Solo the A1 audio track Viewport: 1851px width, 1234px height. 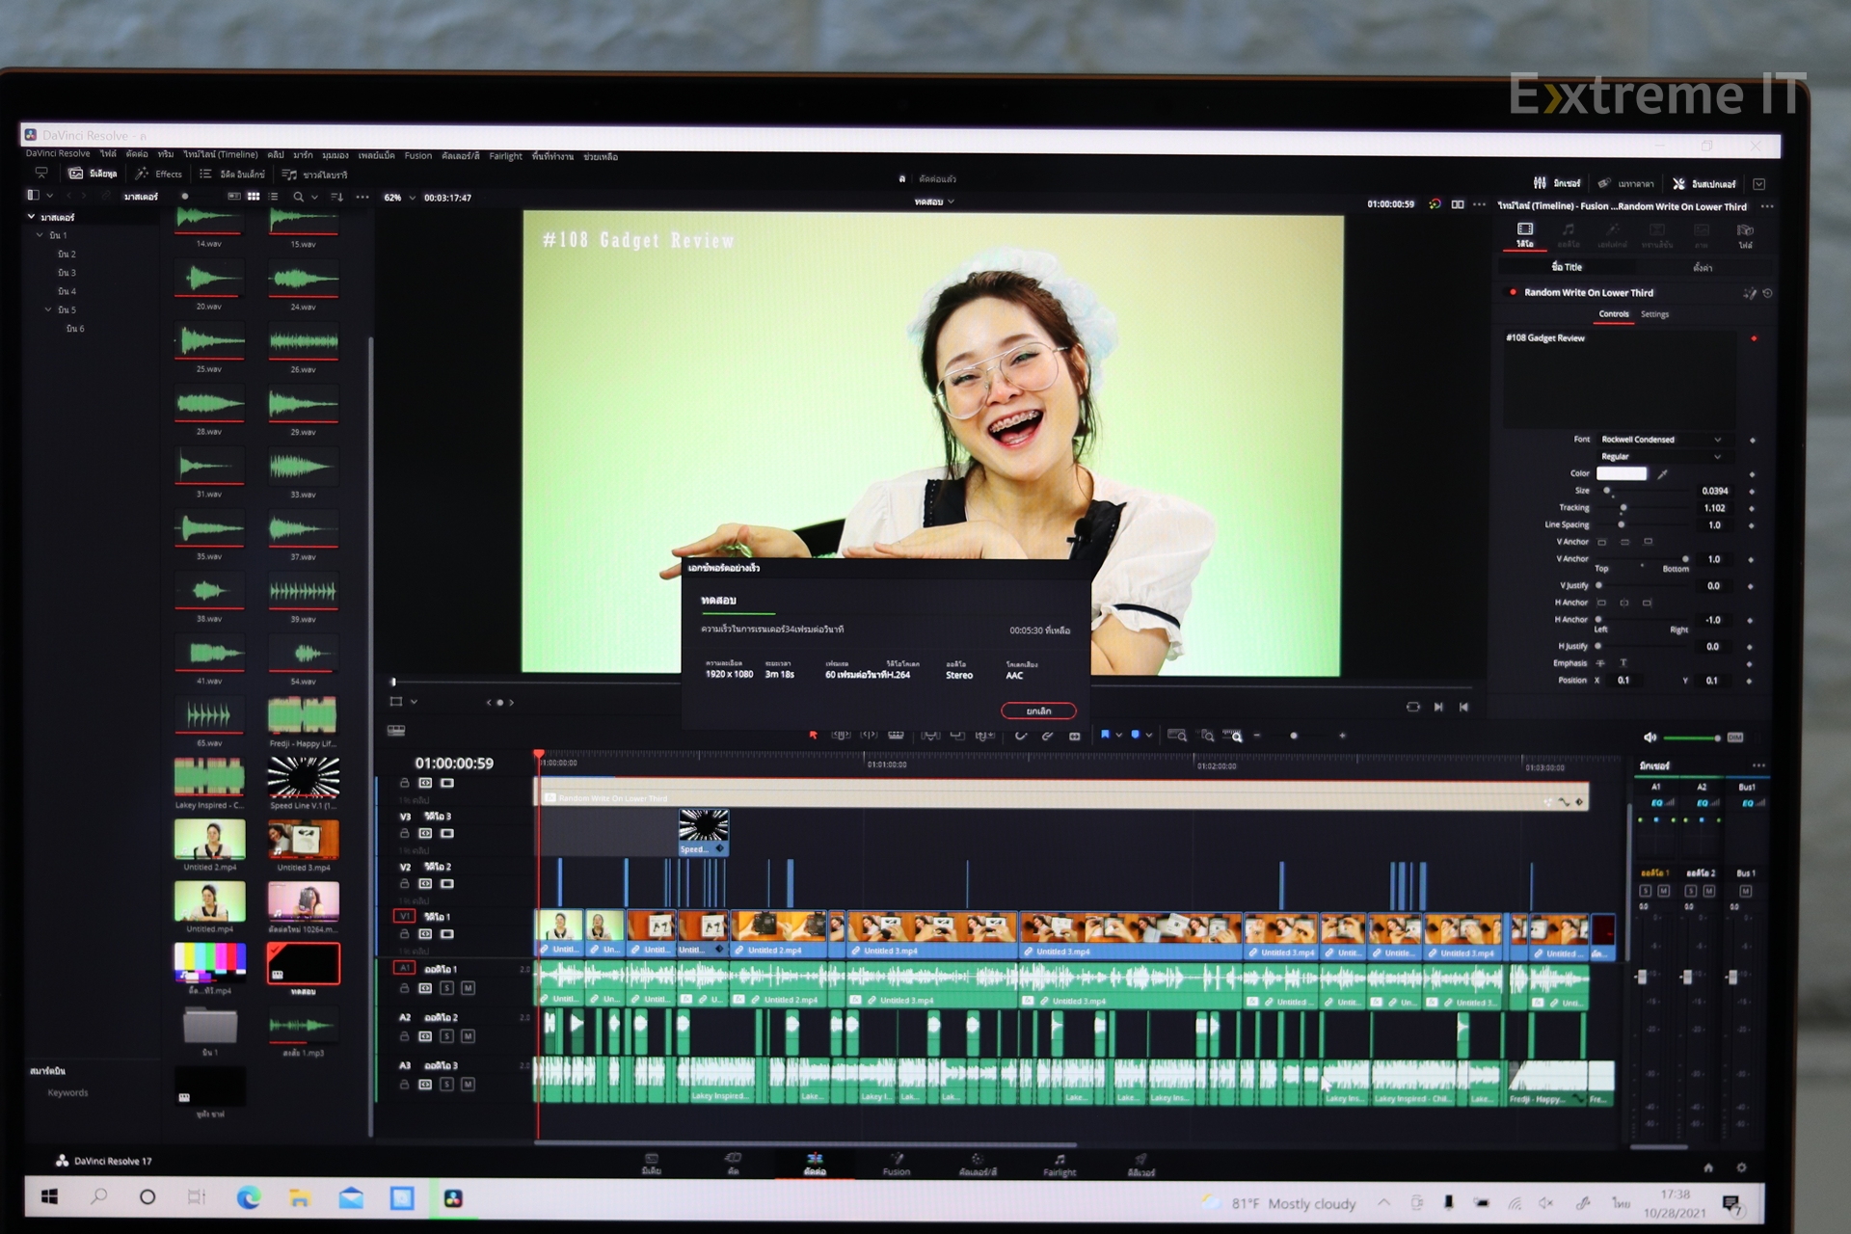pyautogui.click(x=446, y=988)
